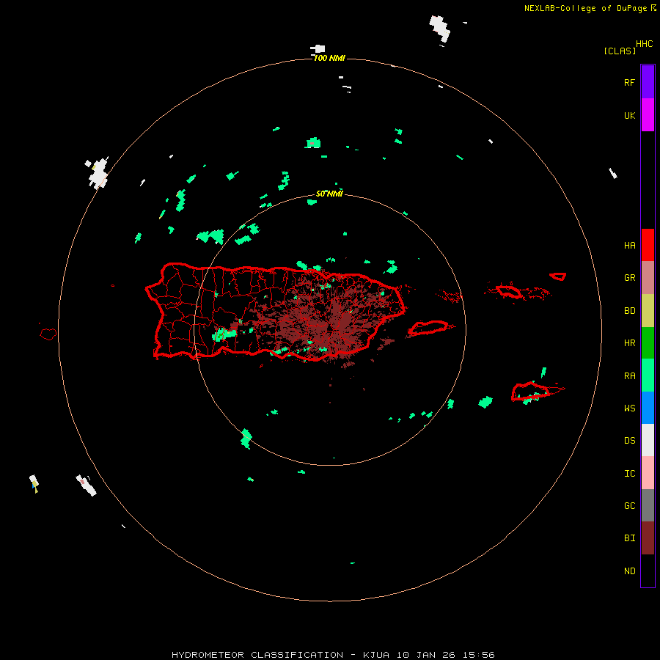Click the NEXLAB-College of DuPage credit text

pyautogui.click(x=585, y=8)
